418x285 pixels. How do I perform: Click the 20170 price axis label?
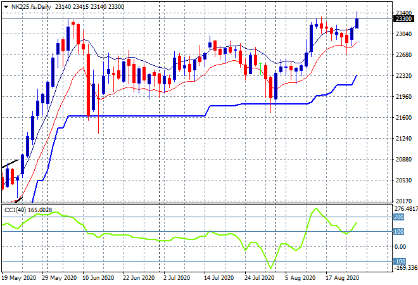[x=403, y=201]
